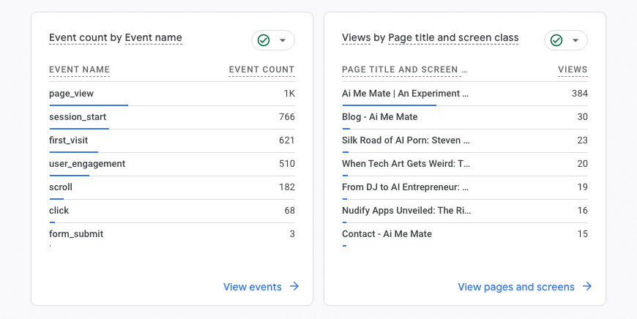637x319 pixels.
Task: Expand dropdown caret in Event count card
Action: [x=283, y=40]
